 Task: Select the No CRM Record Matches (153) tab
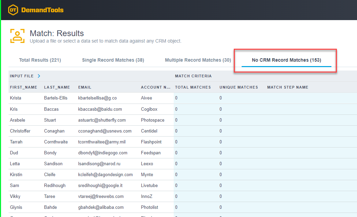286,60
